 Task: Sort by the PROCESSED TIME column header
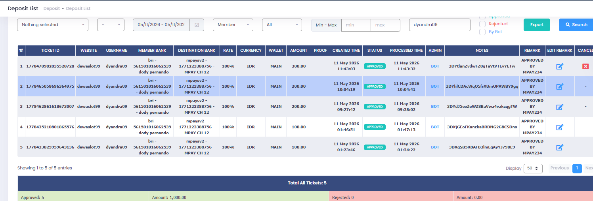point(406,51)
